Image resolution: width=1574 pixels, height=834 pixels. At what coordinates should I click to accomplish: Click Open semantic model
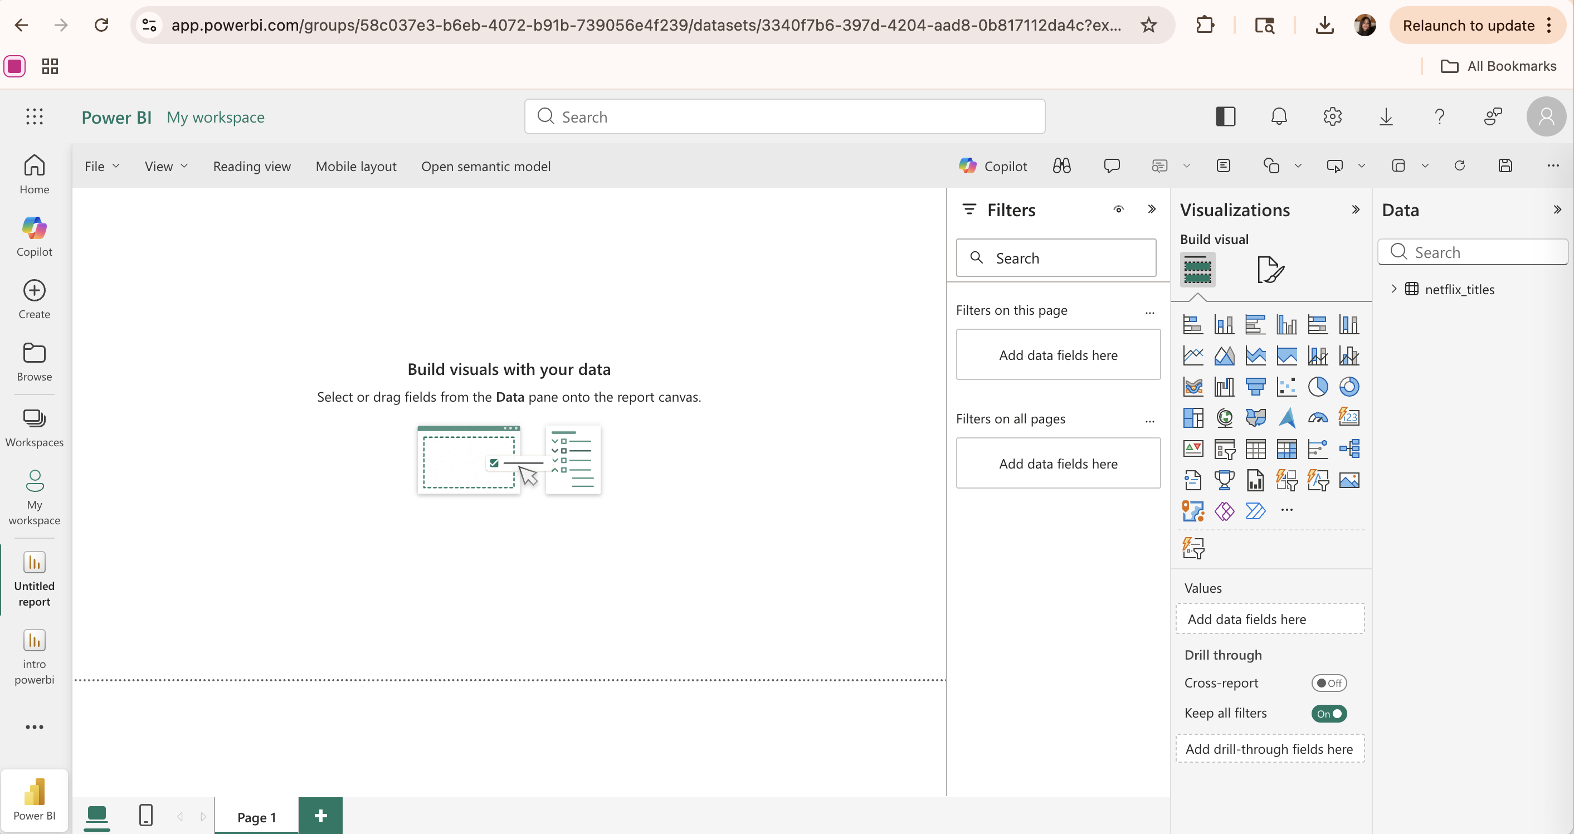(485, 166)
